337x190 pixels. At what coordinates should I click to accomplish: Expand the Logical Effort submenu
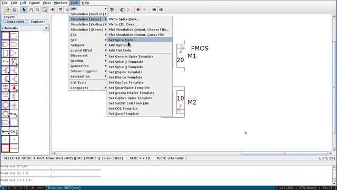tap(88, 50)
